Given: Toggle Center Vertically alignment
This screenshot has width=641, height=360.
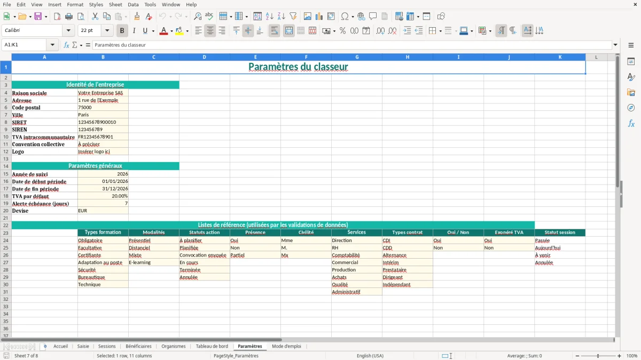Looking at the screenshot, I should pos(248,31).
